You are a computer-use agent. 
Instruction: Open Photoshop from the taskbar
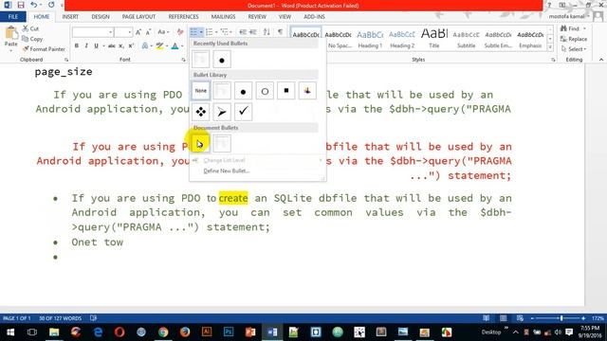pos(229,332)
